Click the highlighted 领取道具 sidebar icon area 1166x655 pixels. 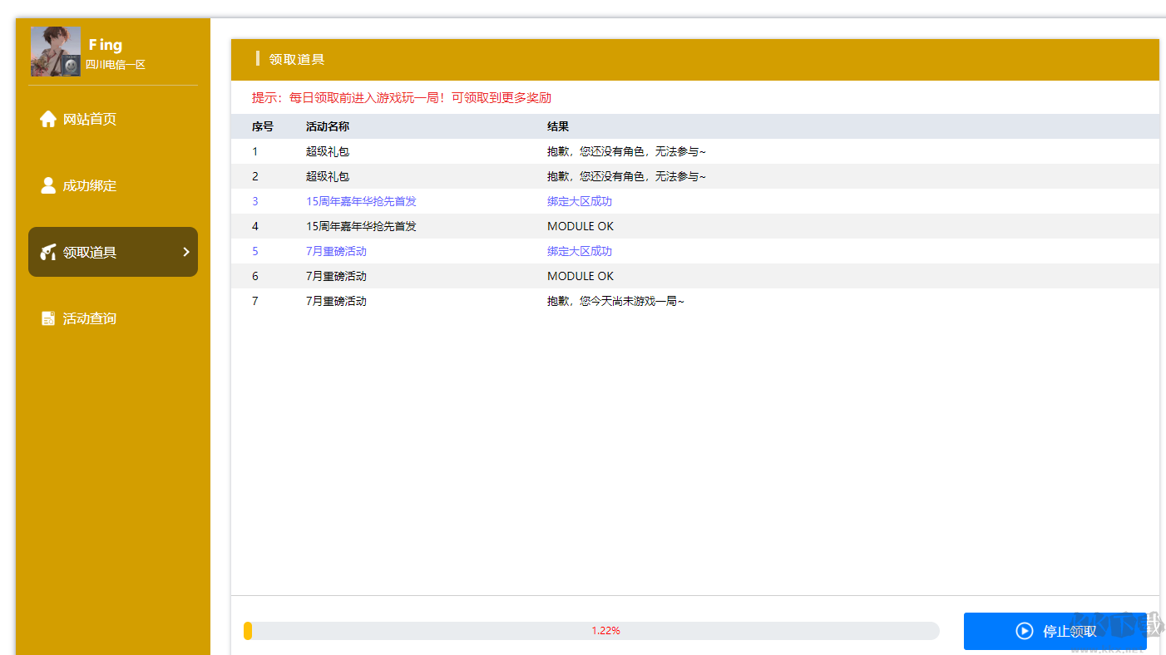click(112, 252)
